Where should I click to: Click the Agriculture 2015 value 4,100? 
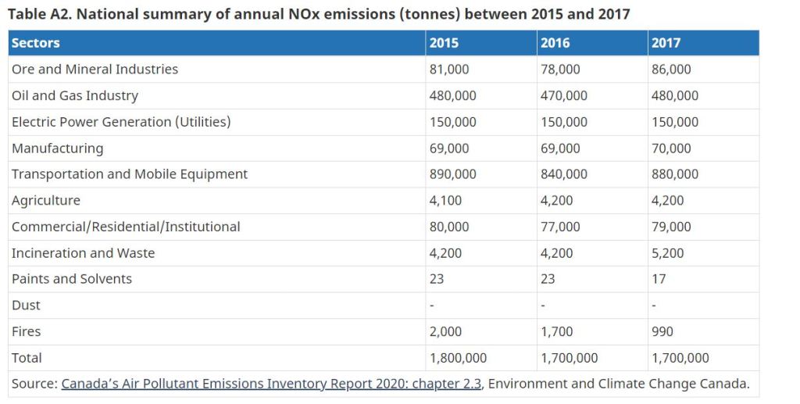pyautogui.click(x=445, y=201)
